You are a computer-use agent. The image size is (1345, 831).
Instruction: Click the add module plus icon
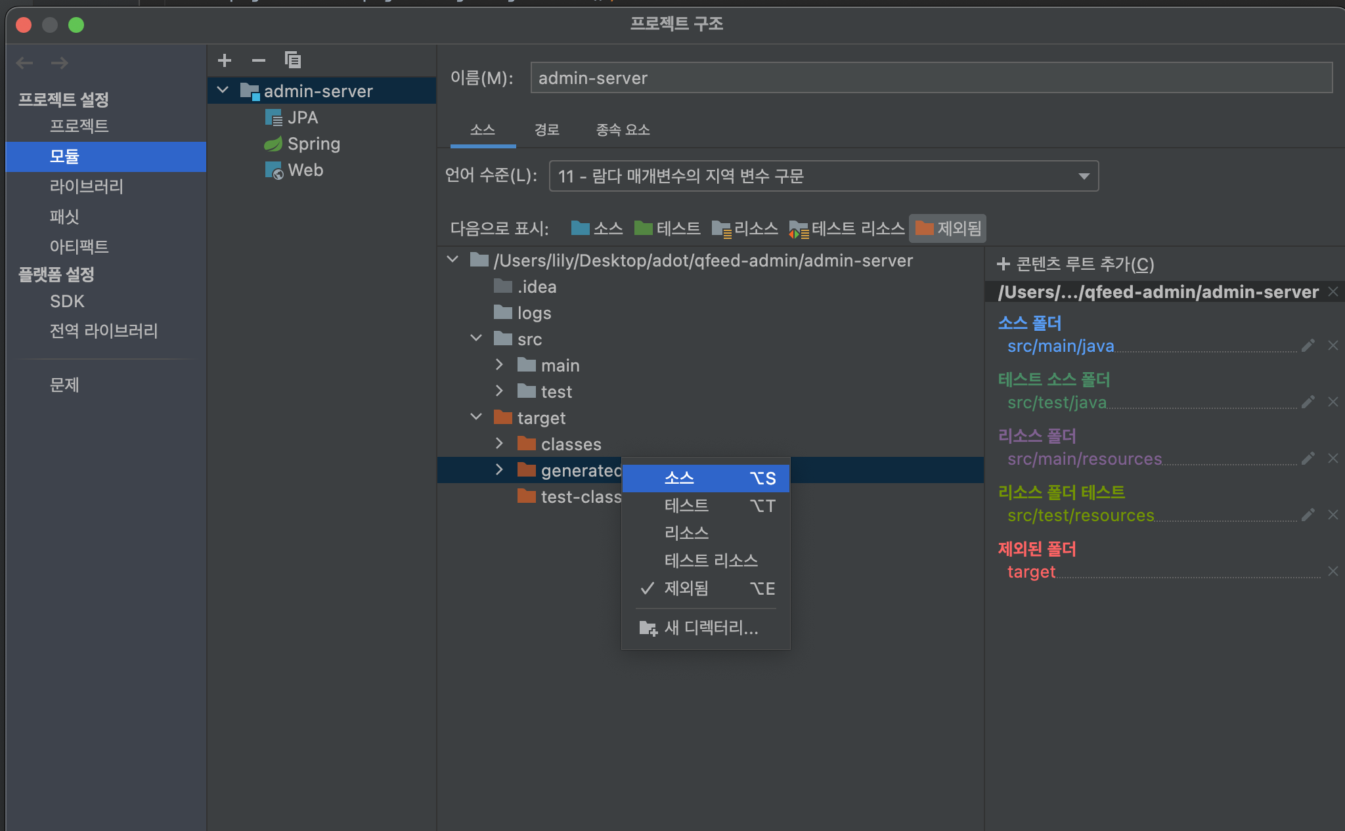pyautogui.click(x=225, y=60)
